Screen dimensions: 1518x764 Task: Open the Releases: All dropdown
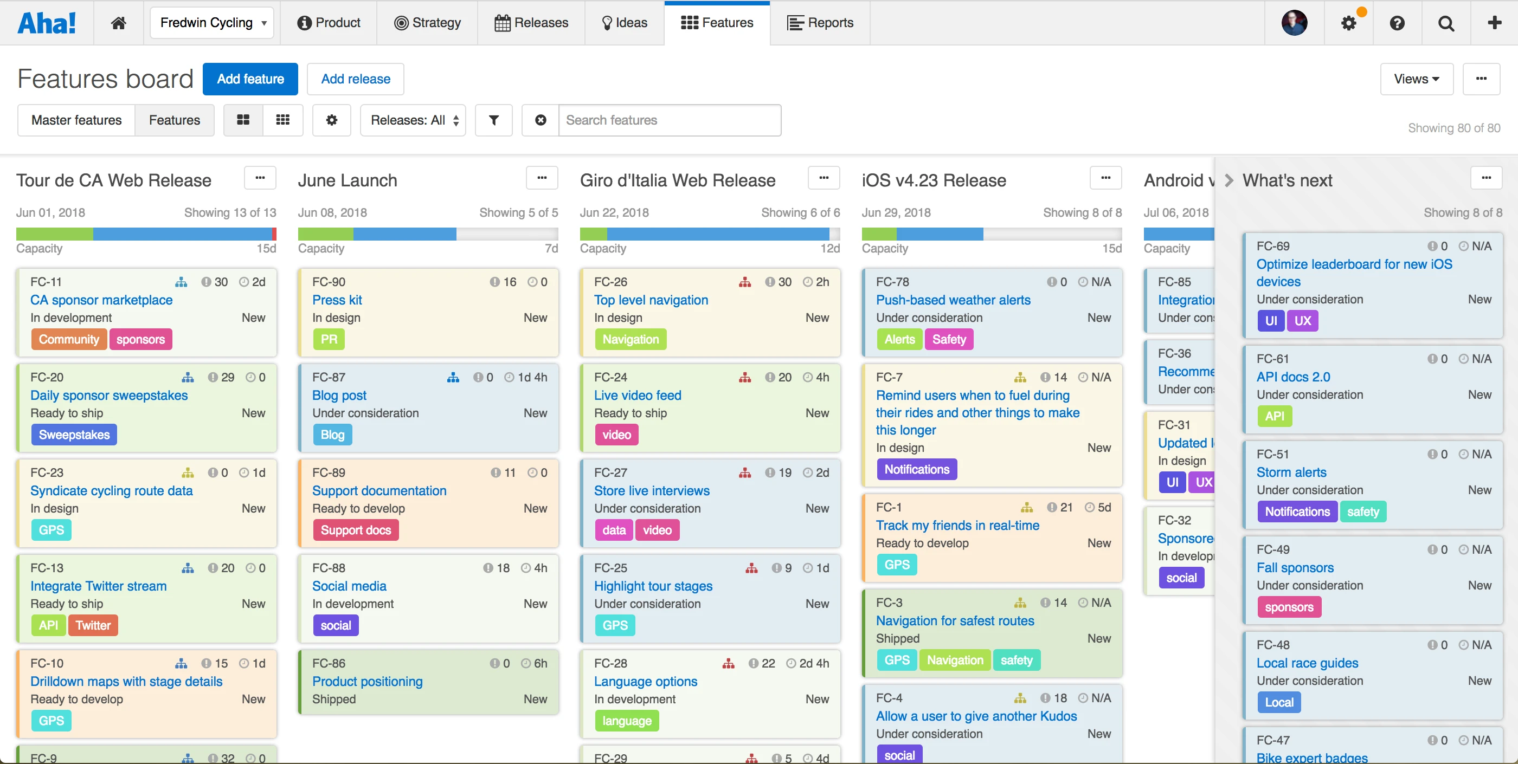[413, 120]
